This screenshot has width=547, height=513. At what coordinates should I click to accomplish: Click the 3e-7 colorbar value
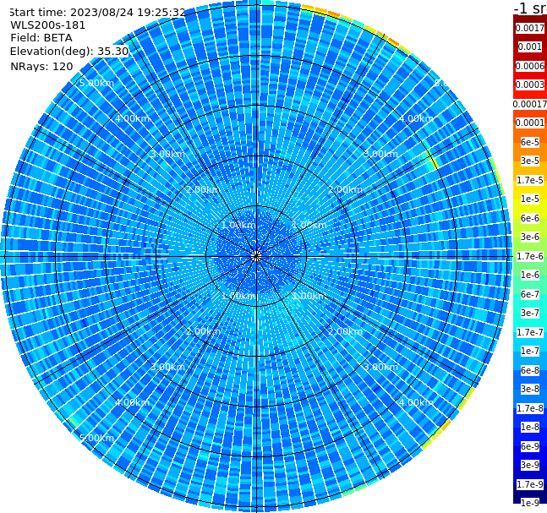click(530, 313)
